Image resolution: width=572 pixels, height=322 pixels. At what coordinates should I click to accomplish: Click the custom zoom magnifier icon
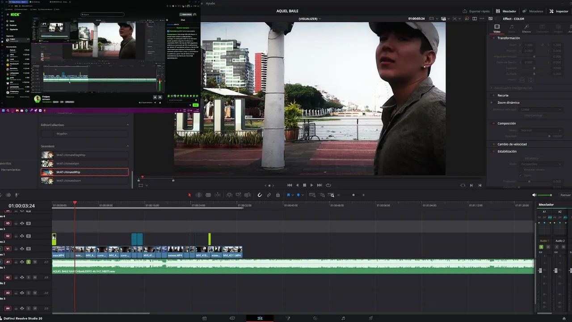pyautogui.click(x=332, y=195)
